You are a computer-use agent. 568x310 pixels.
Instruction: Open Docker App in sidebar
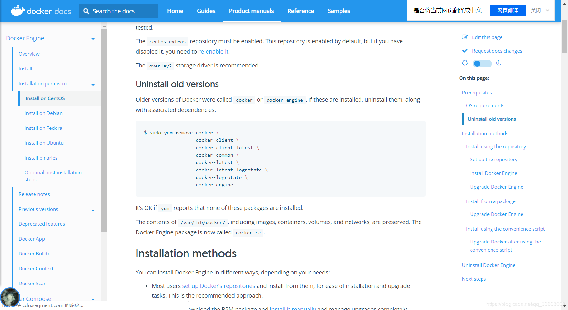[32, 239]
